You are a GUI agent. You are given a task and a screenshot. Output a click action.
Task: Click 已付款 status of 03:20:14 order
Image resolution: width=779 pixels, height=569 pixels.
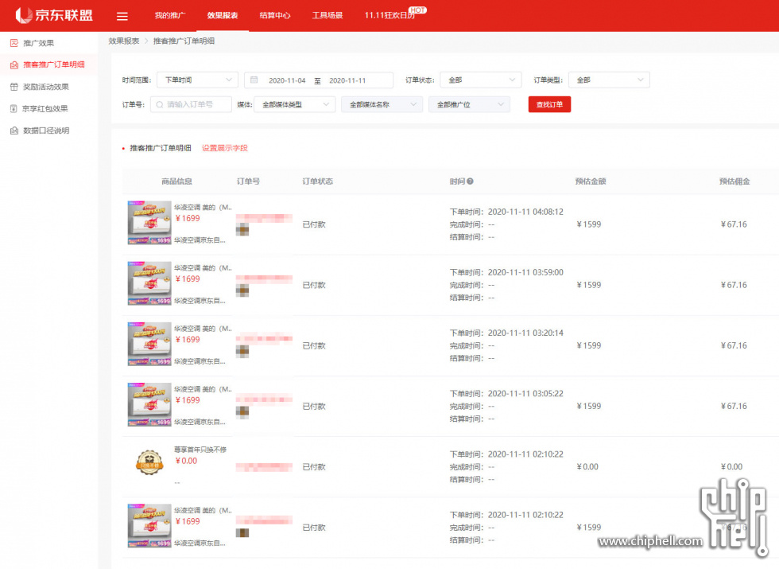click(x=314, y=346)
